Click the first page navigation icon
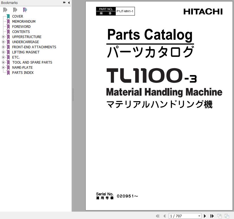The width and height of the screenshot is (234, 219). 158,216
